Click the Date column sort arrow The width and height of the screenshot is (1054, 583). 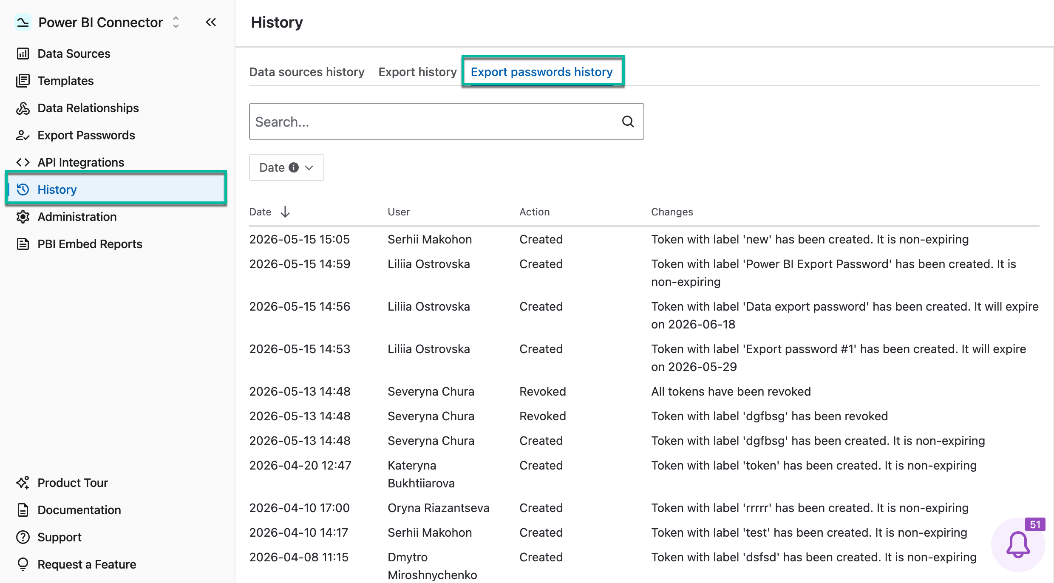tap(285, 212)
